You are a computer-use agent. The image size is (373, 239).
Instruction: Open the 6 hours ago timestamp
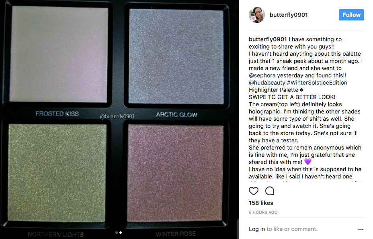click(x=263, y=212)
